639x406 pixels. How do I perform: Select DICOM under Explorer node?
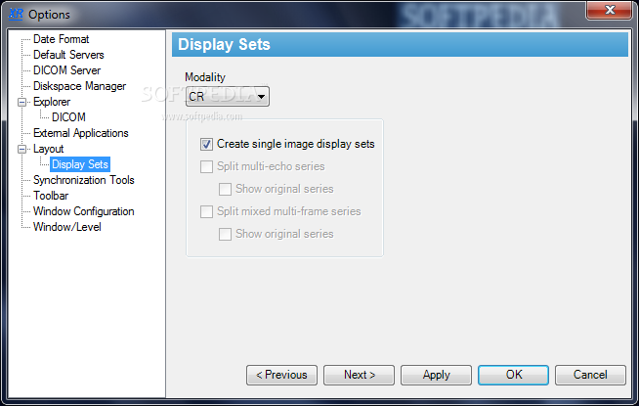pos(68,117)
